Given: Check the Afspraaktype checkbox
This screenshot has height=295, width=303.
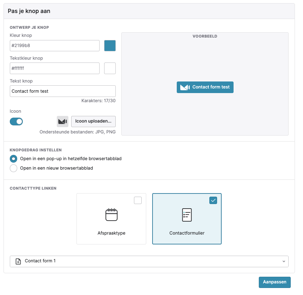Looking at the screenshot, I should [x=138, y=200].
